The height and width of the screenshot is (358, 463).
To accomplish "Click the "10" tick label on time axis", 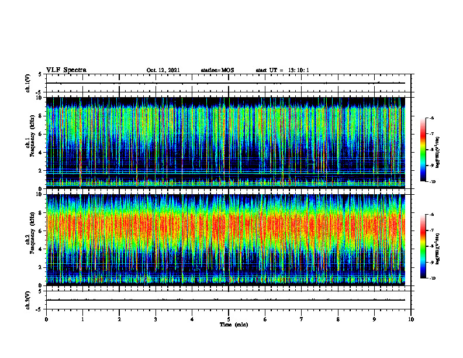I will coord(411,319).
